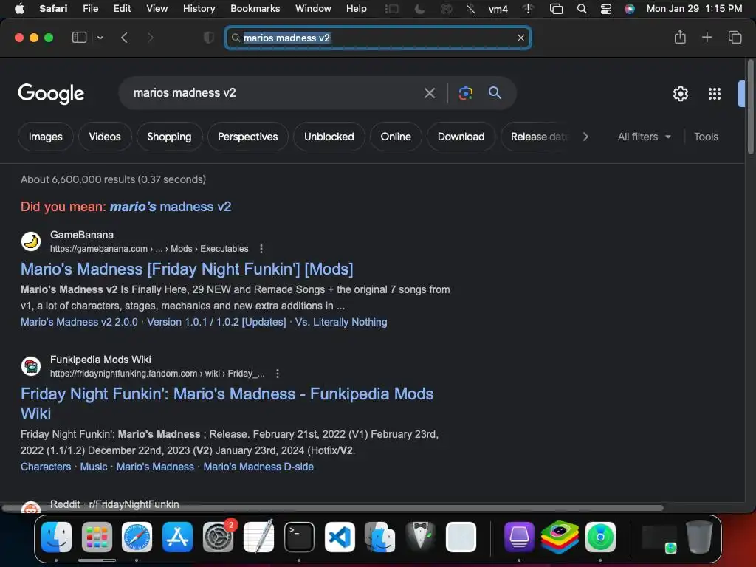The height and width of the screenshot is (567, 756).
Task: Open the History menu
Action: (199, 9)
